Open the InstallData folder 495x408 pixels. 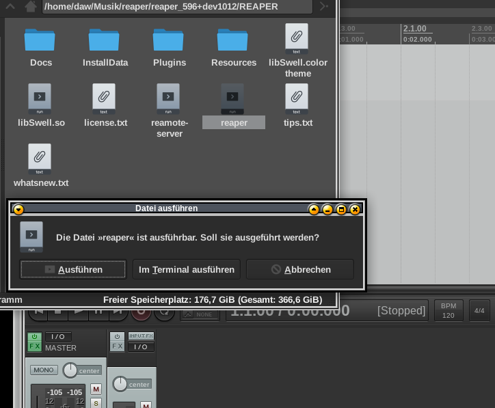[105, 47]
